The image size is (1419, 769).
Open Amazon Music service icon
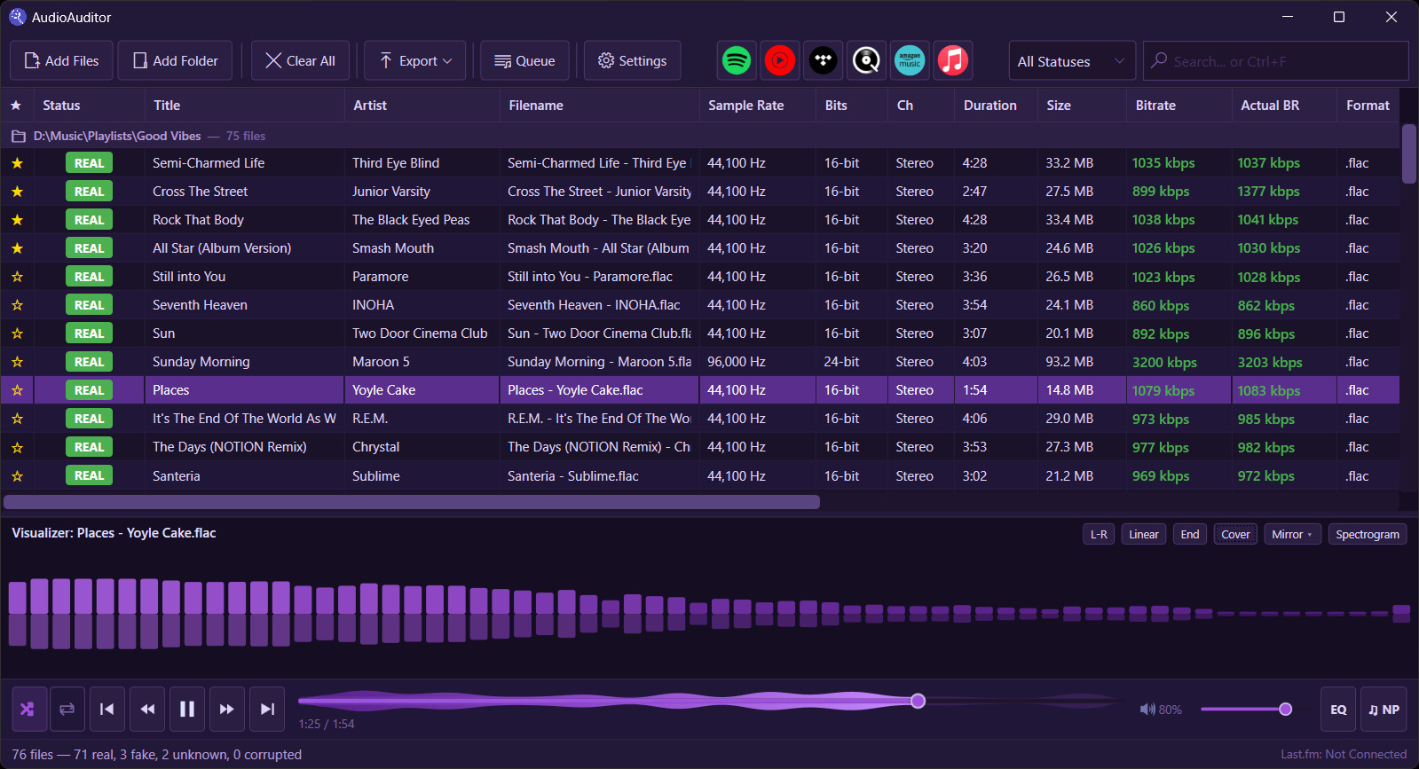click(910, 60)
